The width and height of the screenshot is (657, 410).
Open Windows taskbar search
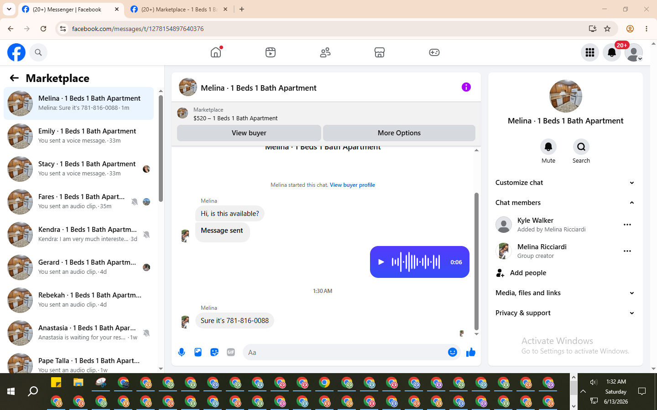click(x=33, y=391)
